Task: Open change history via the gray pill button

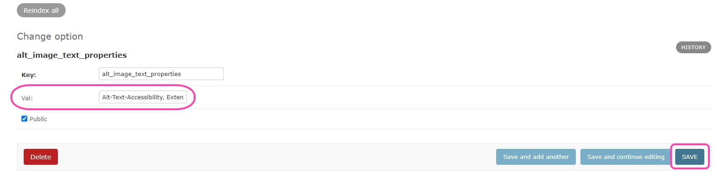Action: coord(693,47)
